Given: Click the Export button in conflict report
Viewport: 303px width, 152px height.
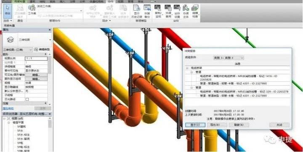Looking at the screenshot, I should [x=217, y=125].
